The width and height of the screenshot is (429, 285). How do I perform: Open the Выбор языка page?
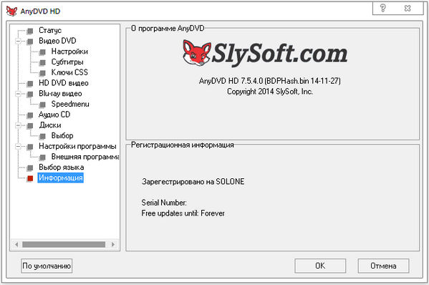pos(62,167)
